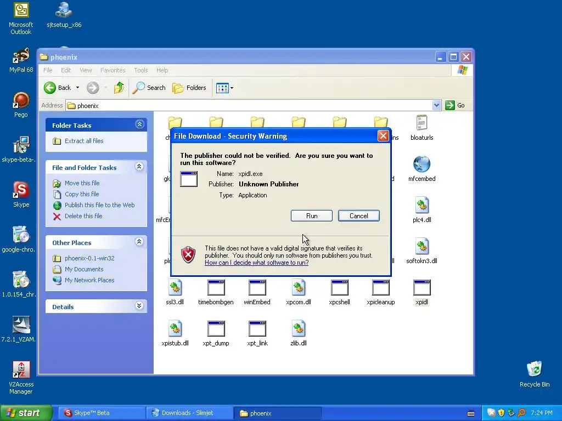Open the Edit menu in phoenix window
This screenshot has width=562, height=421.
click(66, 70)
